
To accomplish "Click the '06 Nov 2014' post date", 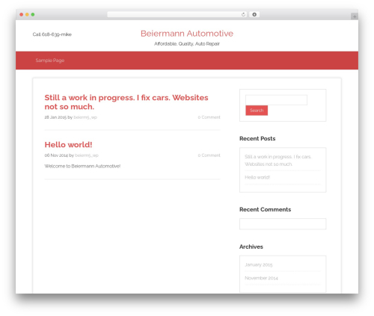I will point(56,155).
